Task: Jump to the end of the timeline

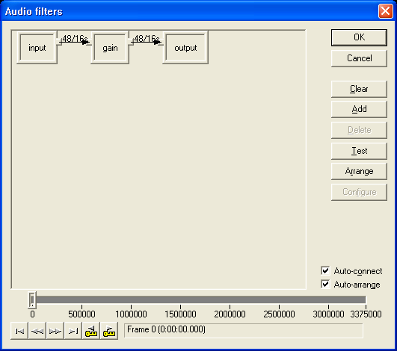Action: tap(73, 331)
